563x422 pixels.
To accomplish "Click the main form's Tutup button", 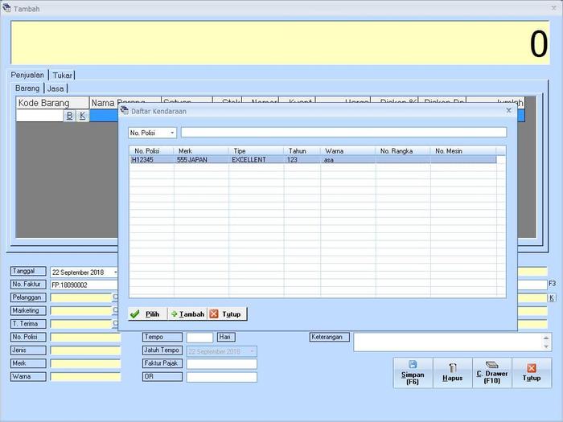I will coord(531,374).
